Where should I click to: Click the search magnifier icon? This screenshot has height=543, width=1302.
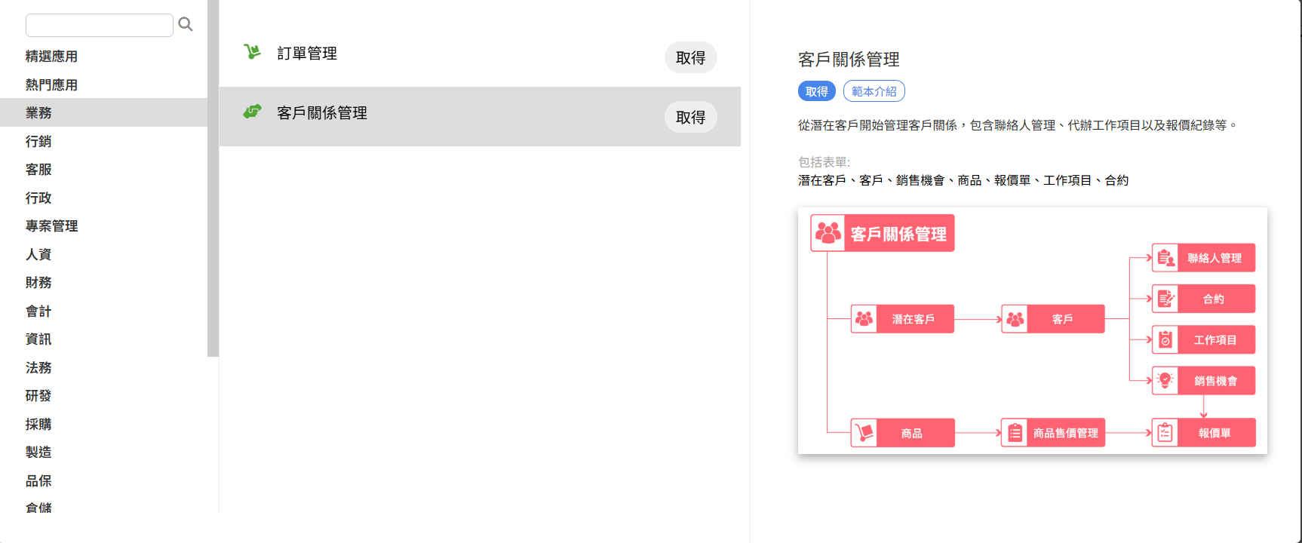pyautogui.click(x=186, y=25)
